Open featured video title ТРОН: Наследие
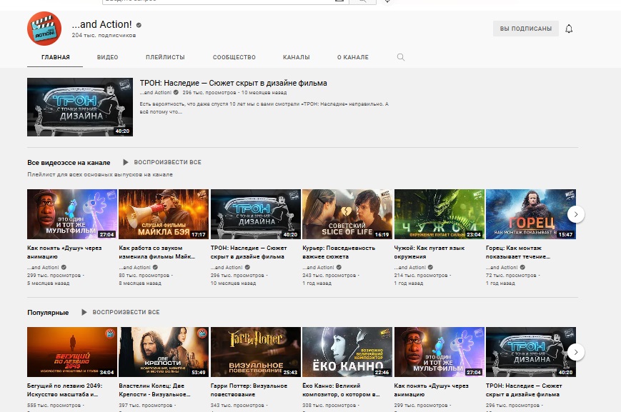Screen dimensions: 621x412 (233, 83)
